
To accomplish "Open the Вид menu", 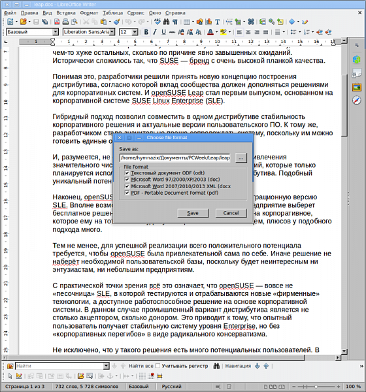I will [x=47, y=13].
